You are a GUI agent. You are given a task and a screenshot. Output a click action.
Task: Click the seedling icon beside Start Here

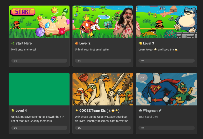point(13,43)
